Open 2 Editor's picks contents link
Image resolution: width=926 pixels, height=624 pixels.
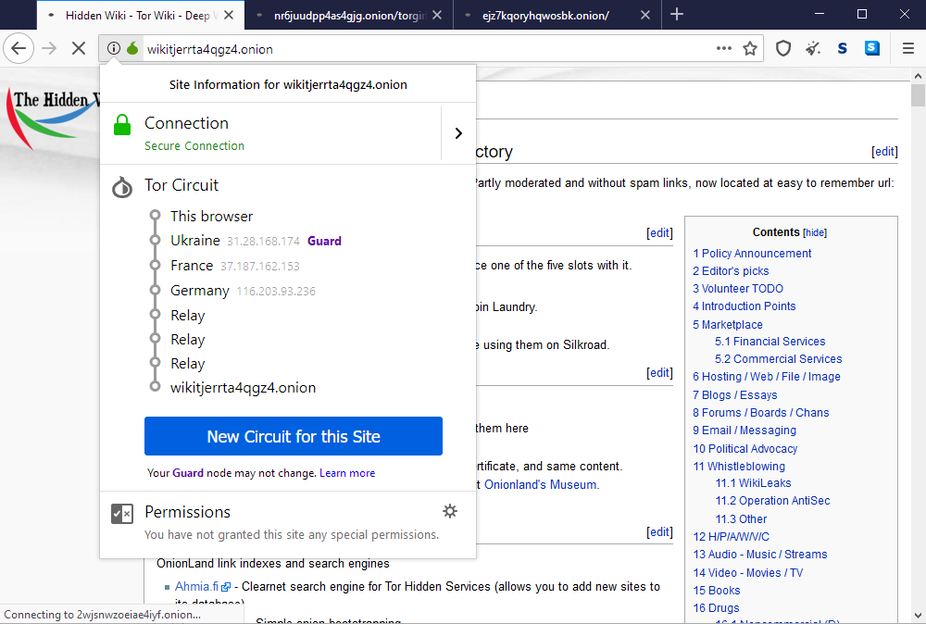[731, 271]
